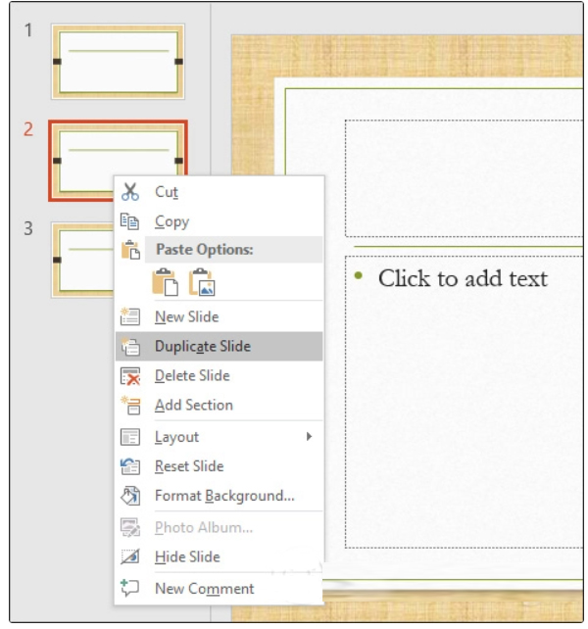Select Duplicate Slide menu entry
Viewport: 588px width, 629px height.
(220, 346)
